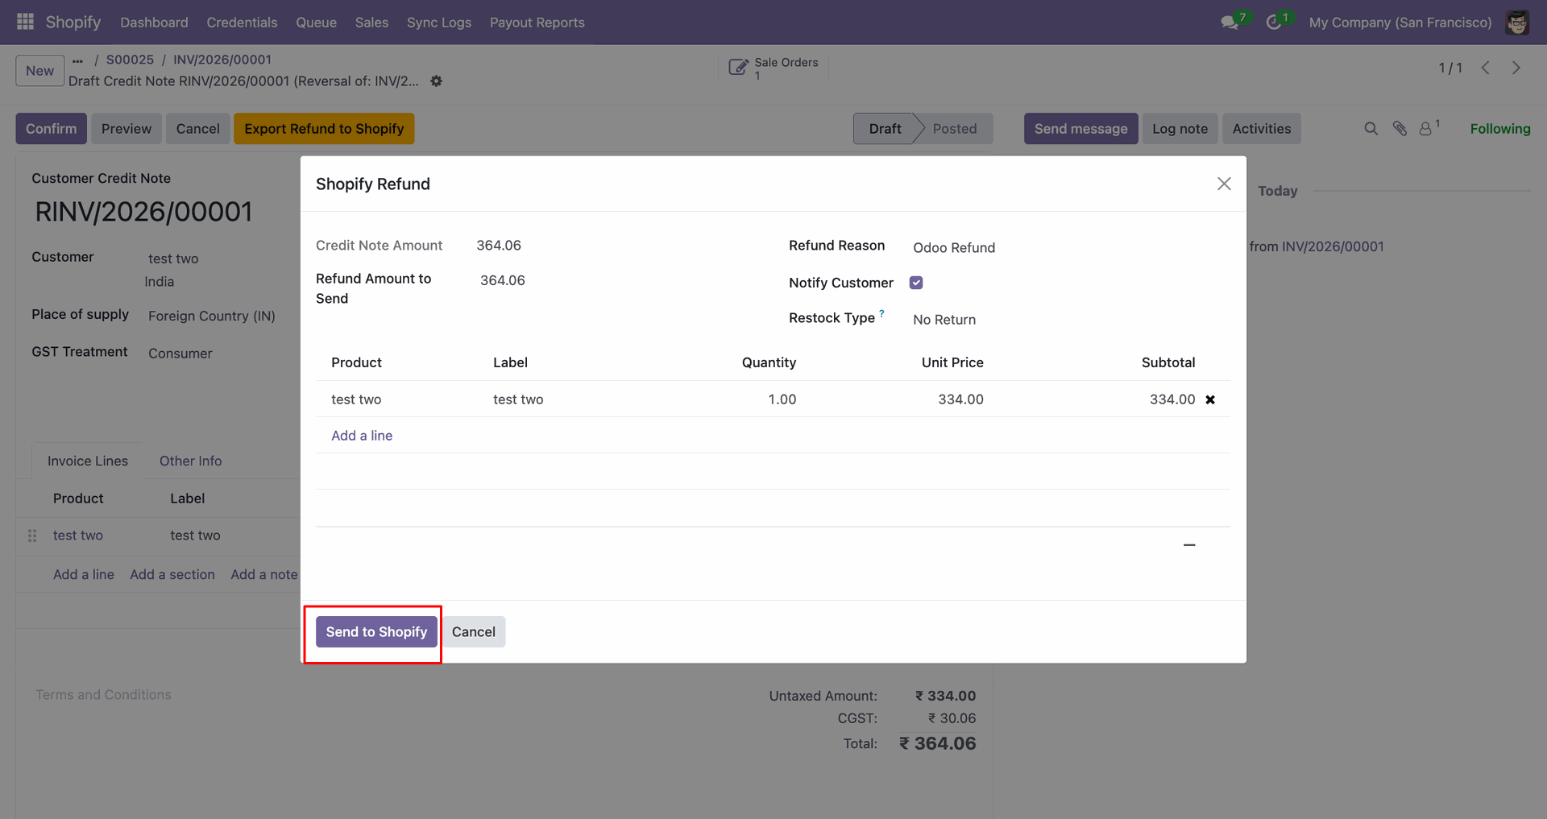Show the Restock Type help tooltip

tap(881, 313)
